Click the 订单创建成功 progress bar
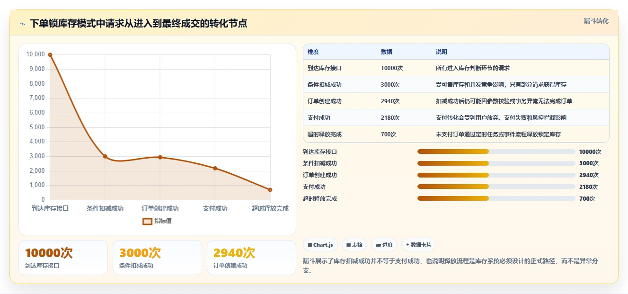Screen dimensions: 628x294 496,175
